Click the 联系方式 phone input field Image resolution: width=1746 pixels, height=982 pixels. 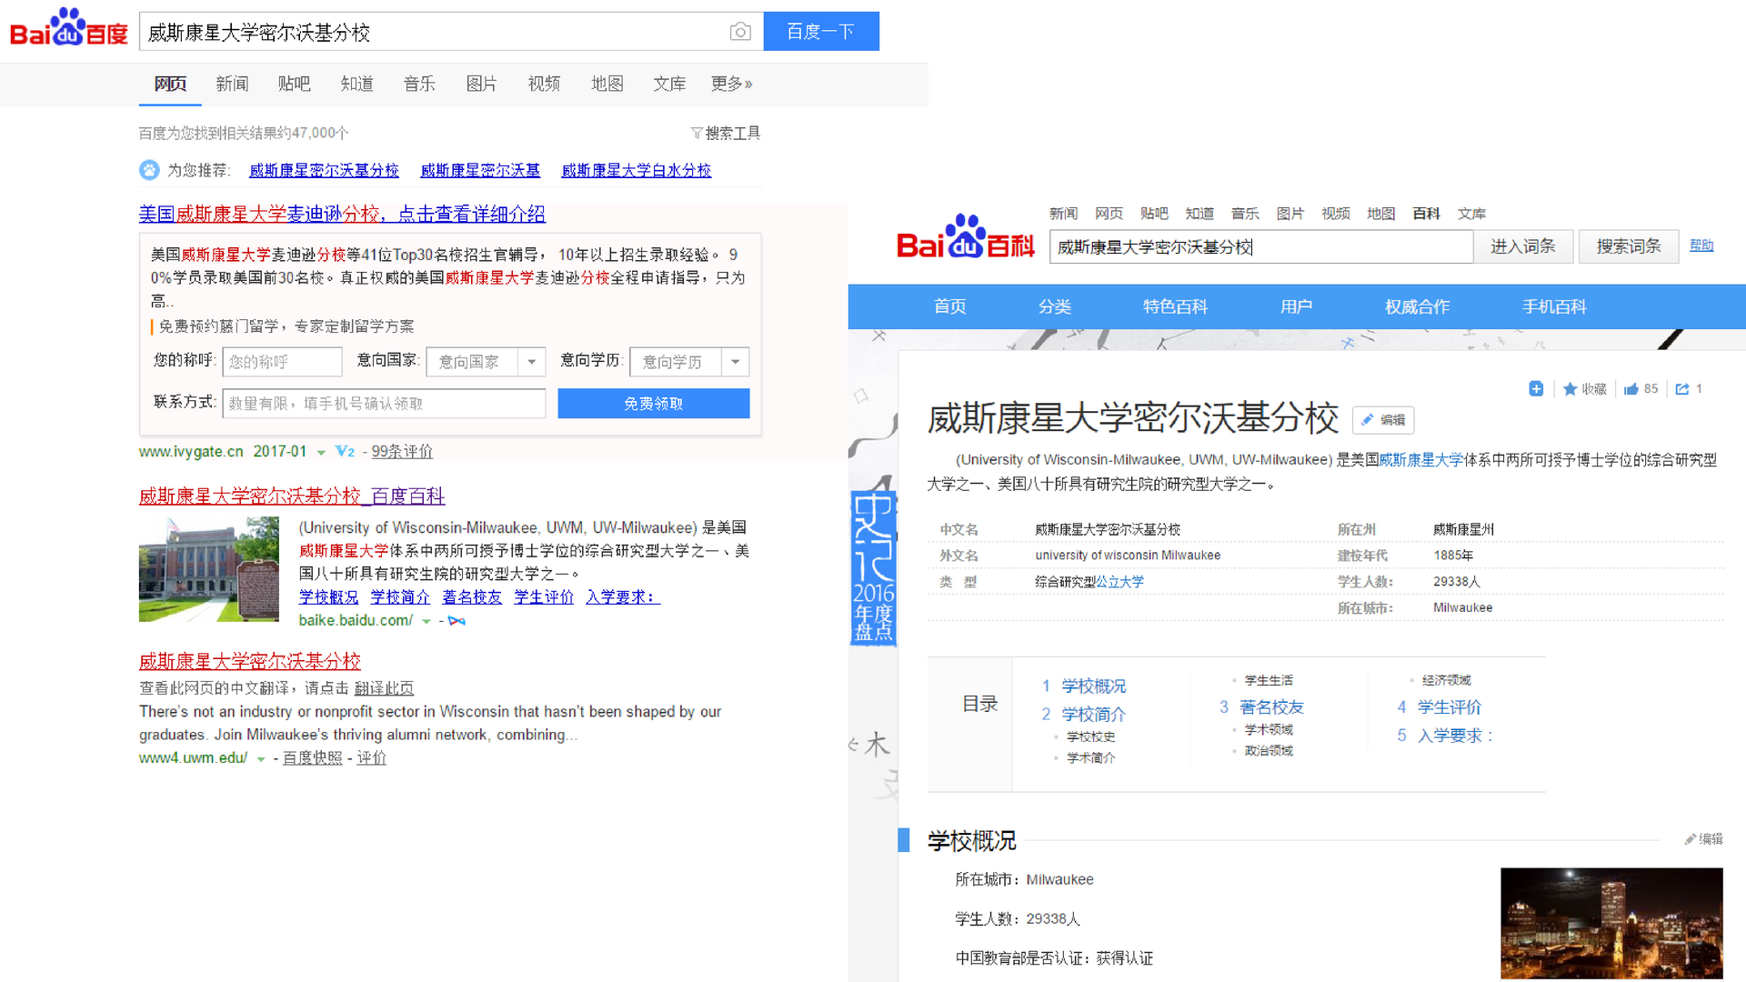click(x=384, y=404)
